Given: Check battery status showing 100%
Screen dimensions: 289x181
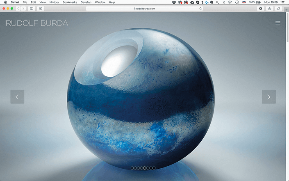Looking at the screenshot, I should click(x=255, y=2).
